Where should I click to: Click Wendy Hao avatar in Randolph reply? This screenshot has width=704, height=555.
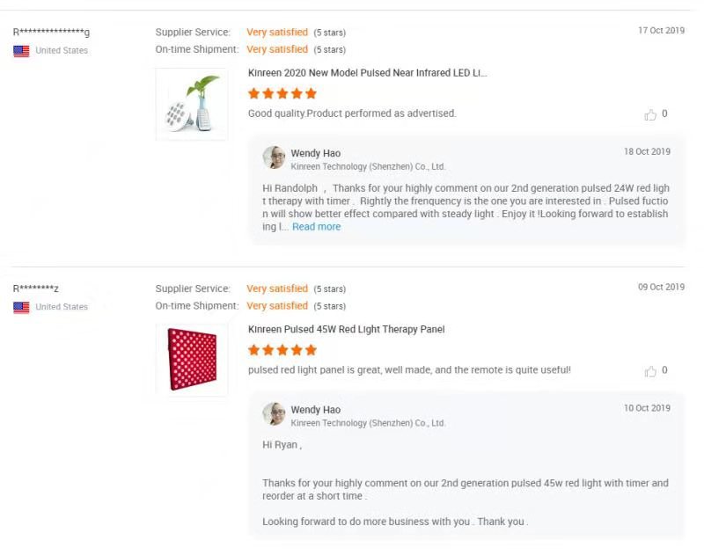coord(275,157)
